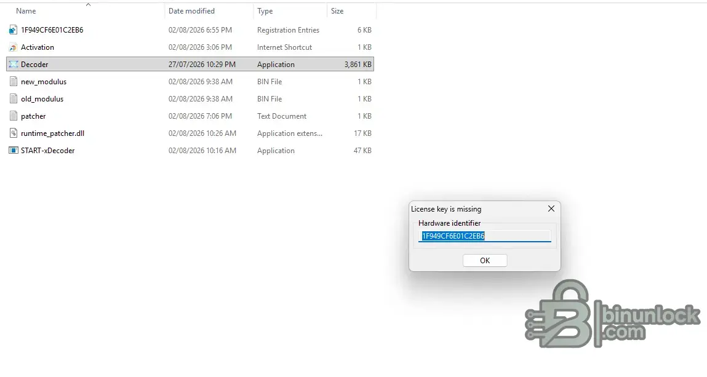Select the patcher file name
The height and width of the screenshot is (377, 707).
point(33,116)
